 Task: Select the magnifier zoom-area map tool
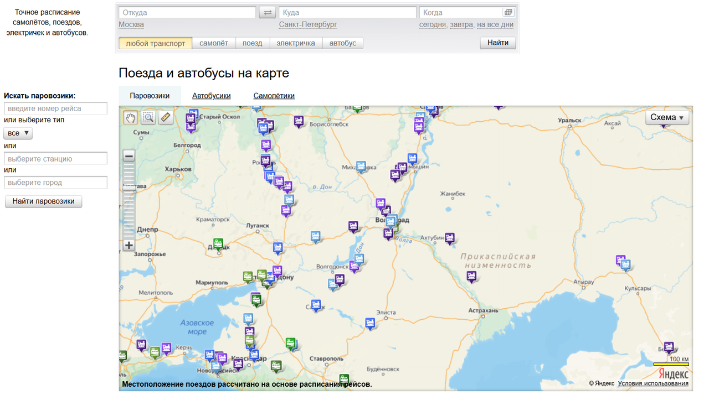coord(148,117)
